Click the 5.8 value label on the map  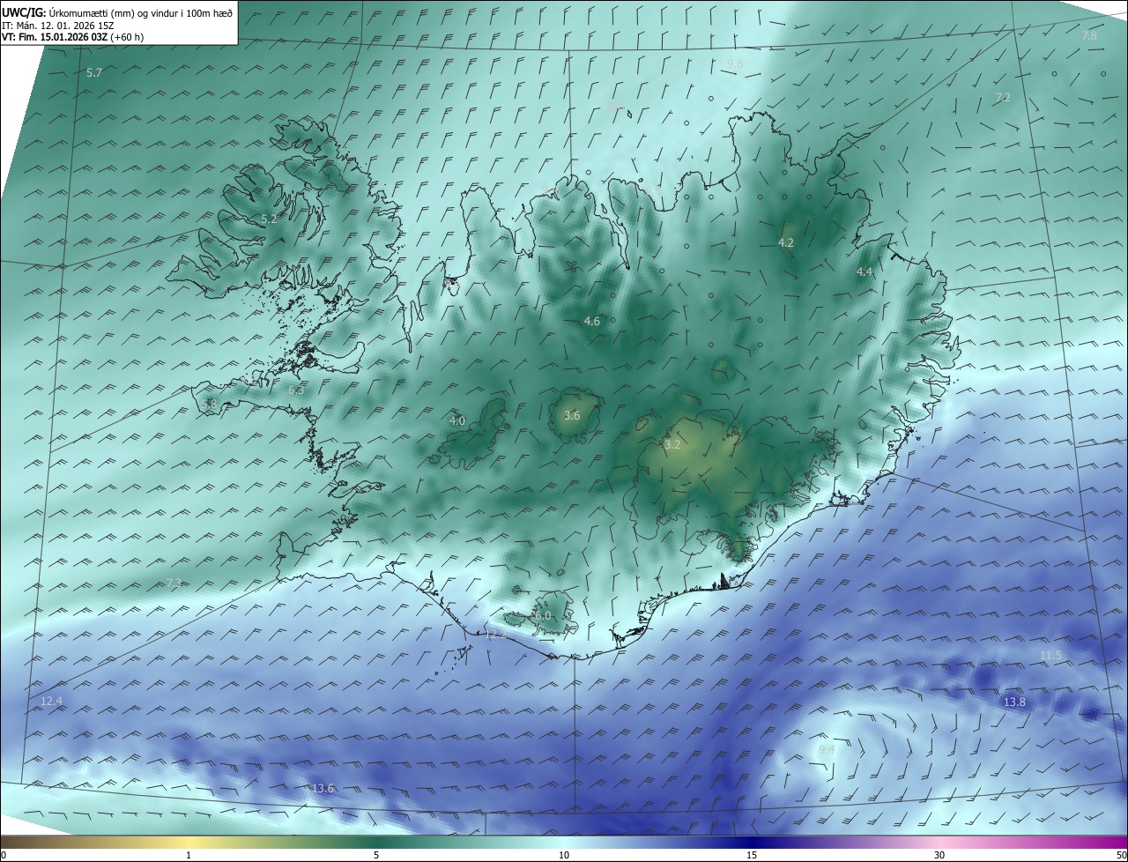[209, 404]
